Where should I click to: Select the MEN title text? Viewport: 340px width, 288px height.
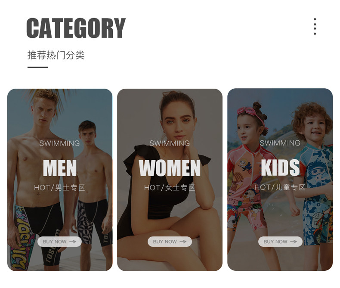(x=60, y=168)
